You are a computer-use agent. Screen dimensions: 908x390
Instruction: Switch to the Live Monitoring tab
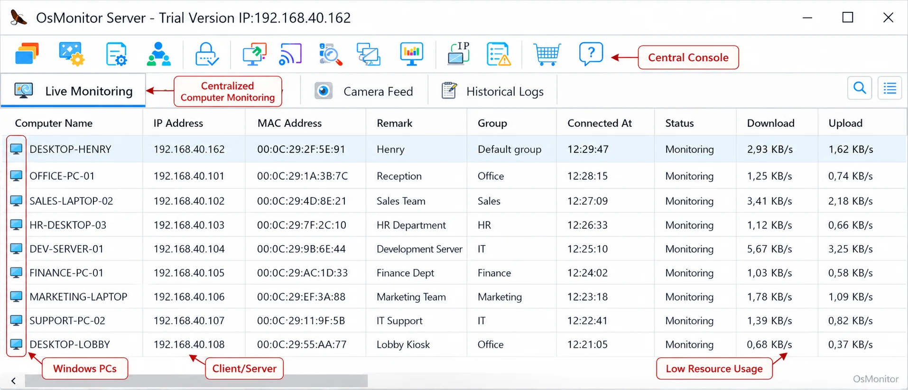click(73, 91)
